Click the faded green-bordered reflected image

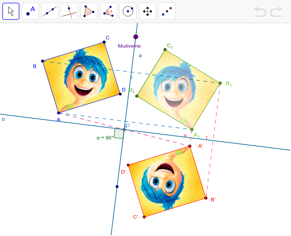pos(178,90)
